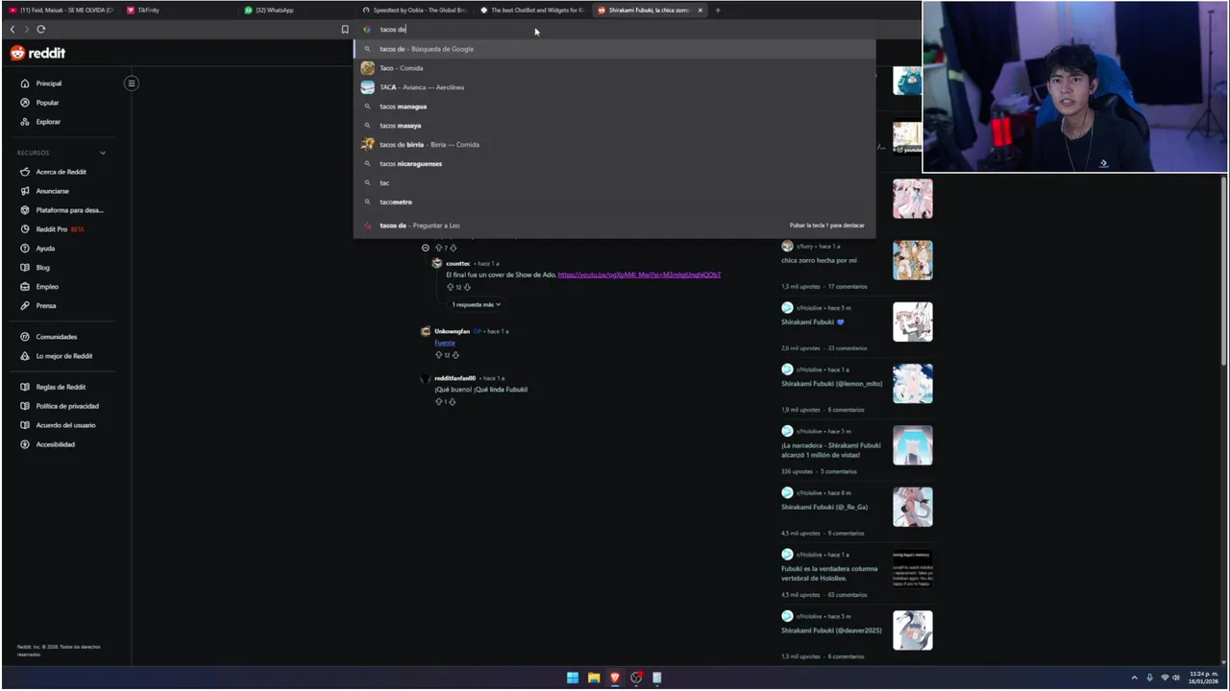Image resolution: width=1230 pixels, height=691 pixels.
Task: Select the 'tacos de - Búsqueda de Google' suggestion
Action: [x=615, y=49]
